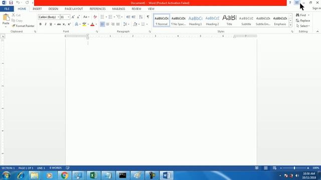
Task: Adjust the zoom slider handle
Action: 294,168
